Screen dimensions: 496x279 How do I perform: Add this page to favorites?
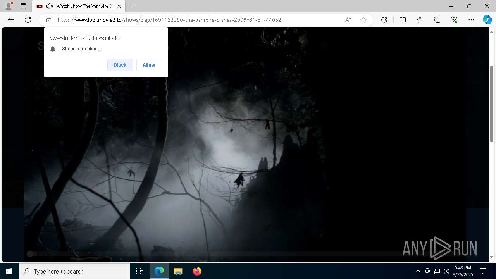pyautogui.click(x=363, y=20)
